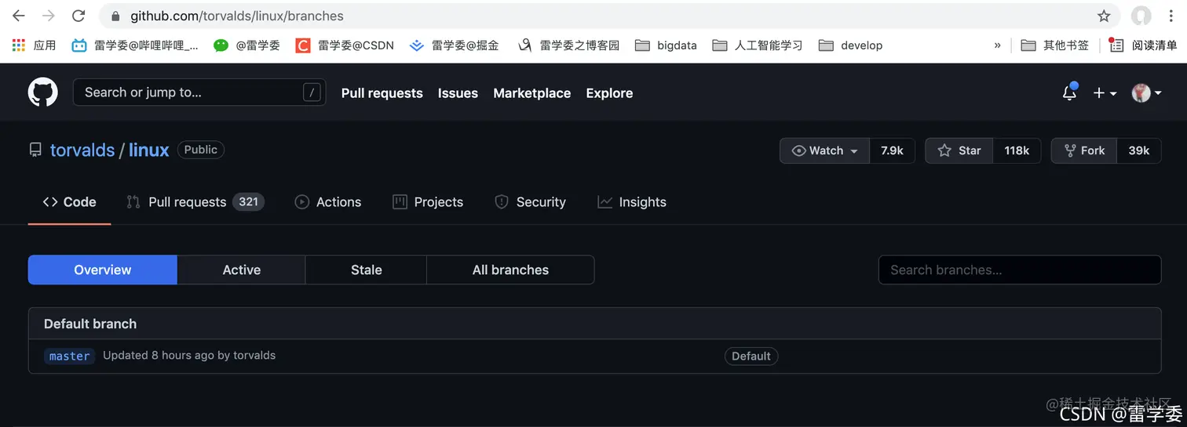
Task: Open the Chrome profile avatar
Action: (x=1141, y=16)
